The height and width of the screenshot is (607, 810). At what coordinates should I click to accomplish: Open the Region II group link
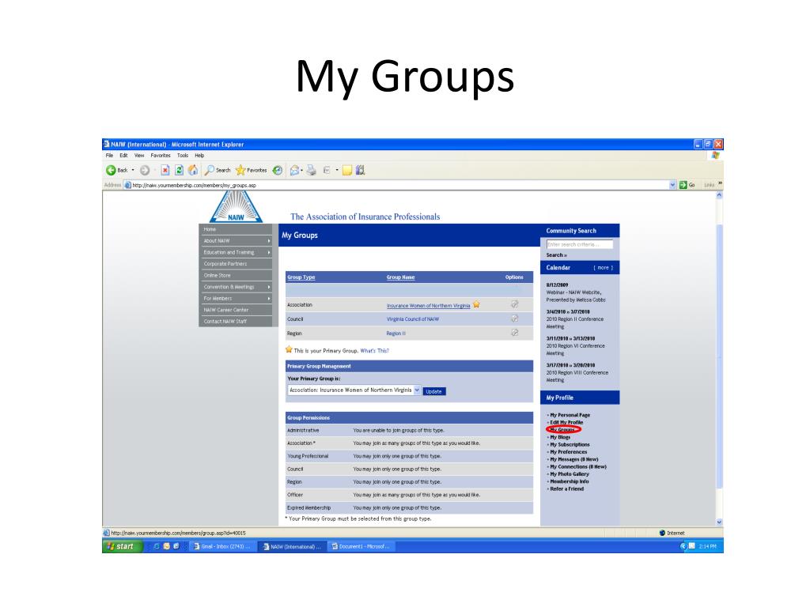pyautogui.click(x=396, y=334)
